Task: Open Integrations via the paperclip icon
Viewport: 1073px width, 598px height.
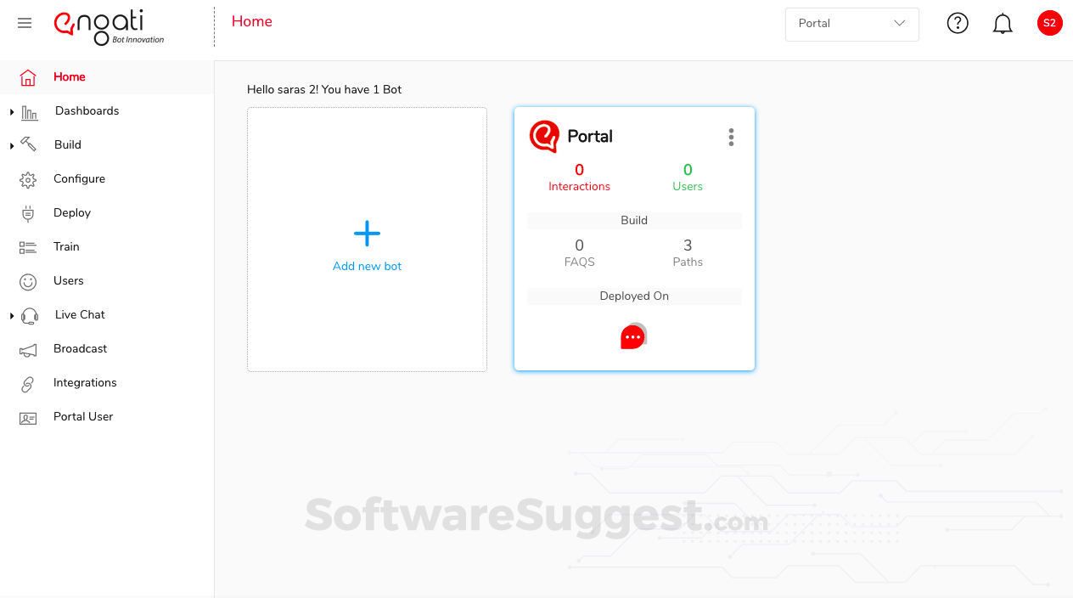Action: (x=26, y=382)
